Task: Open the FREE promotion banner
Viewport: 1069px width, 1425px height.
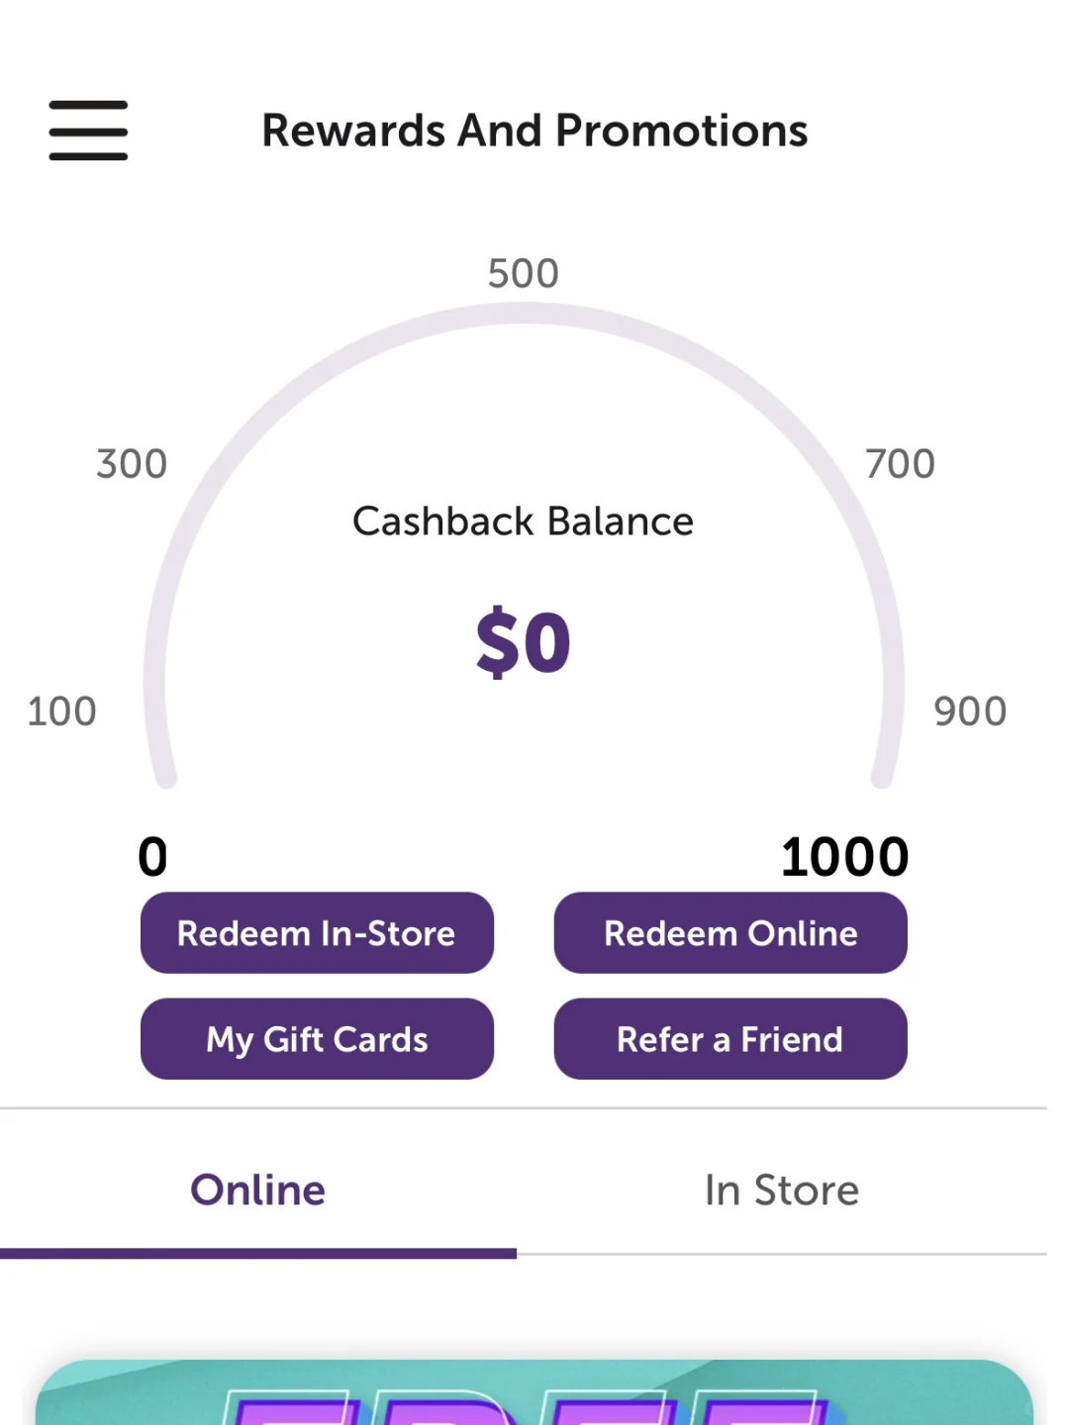Action: 534,1392
